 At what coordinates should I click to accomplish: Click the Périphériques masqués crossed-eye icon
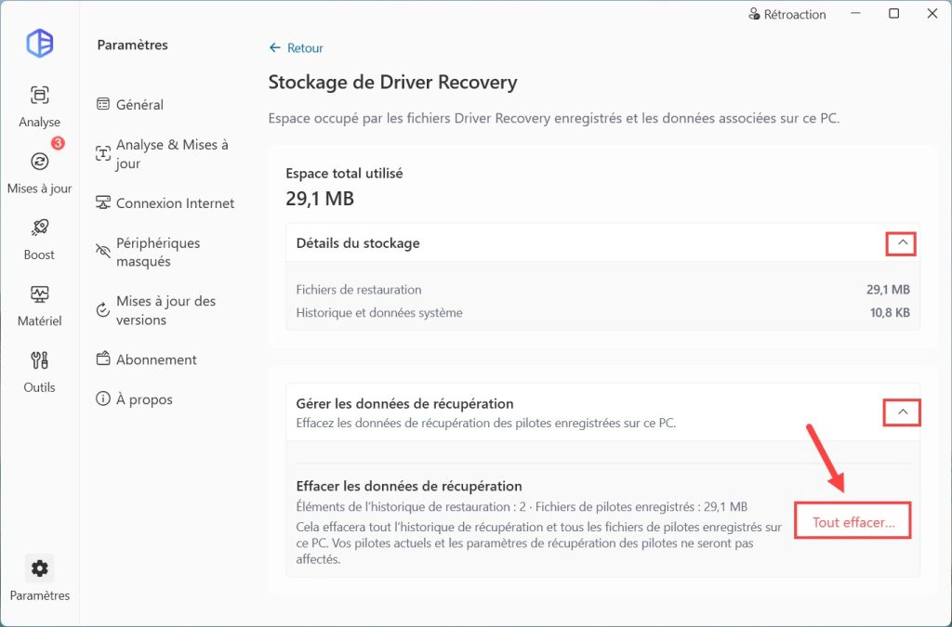click(x=103, y=251)
